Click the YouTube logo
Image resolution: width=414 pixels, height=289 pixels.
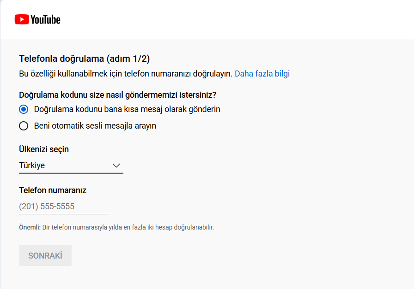[x=37, y=19]
